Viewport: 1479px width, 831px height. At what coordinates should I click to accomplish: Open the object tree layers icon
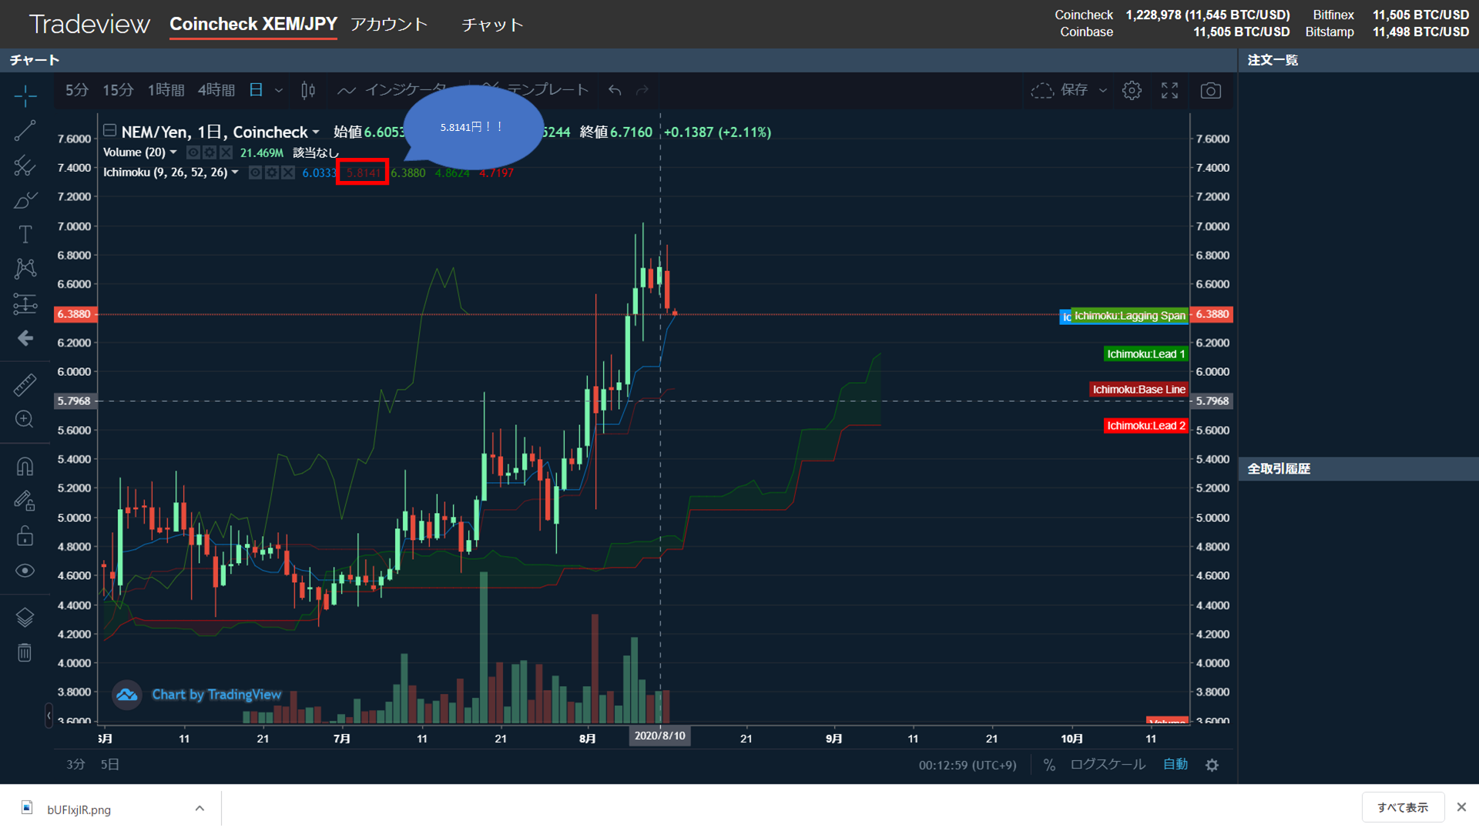point(25,617)
